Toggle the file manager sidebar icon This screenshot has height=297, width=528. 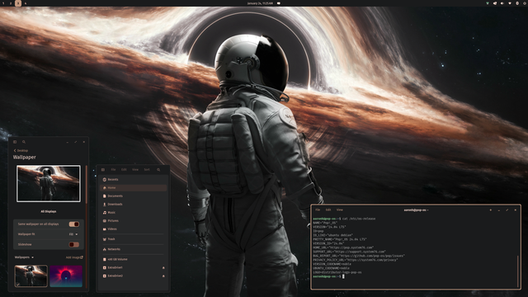pyautogui.click(x=103, y=170)
